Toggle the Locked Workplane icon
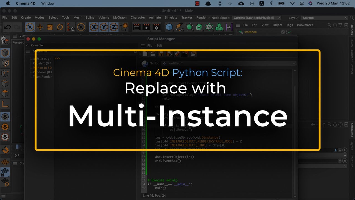Image resolution: width=355 pixels, height=200 pixels. click(5, 172)
